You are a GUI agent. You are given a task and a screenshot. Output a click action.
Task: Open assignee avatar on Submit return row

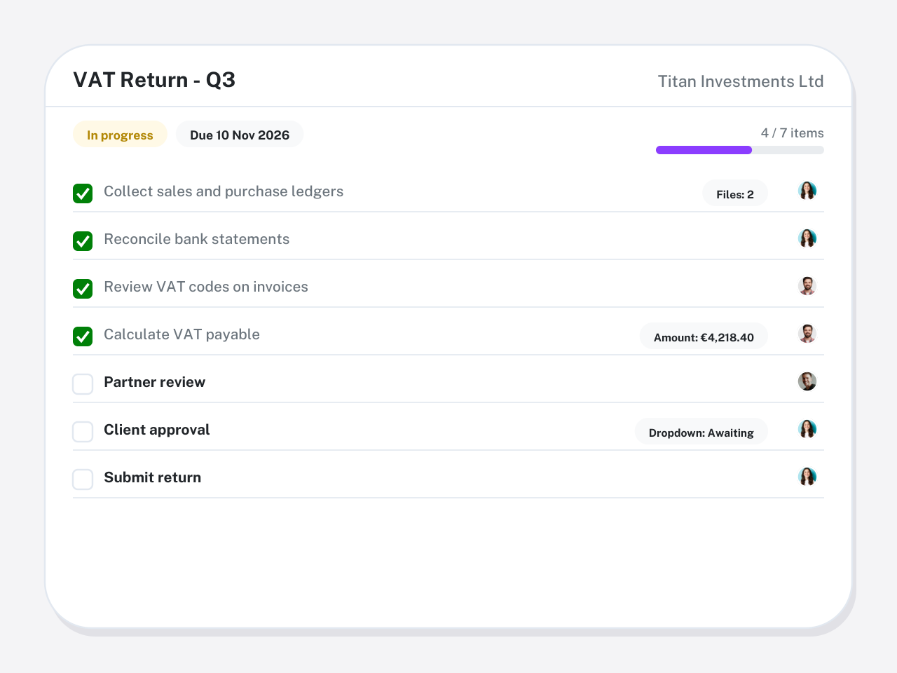point(807,477)
